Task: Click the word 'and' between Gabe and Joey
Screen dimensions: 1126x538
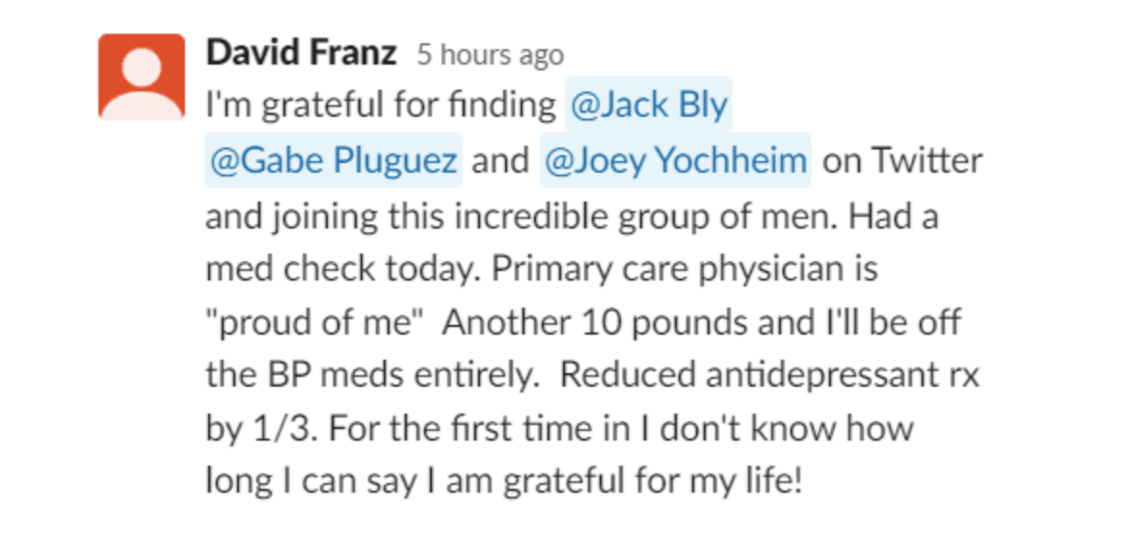Action: tap(500, 161)
